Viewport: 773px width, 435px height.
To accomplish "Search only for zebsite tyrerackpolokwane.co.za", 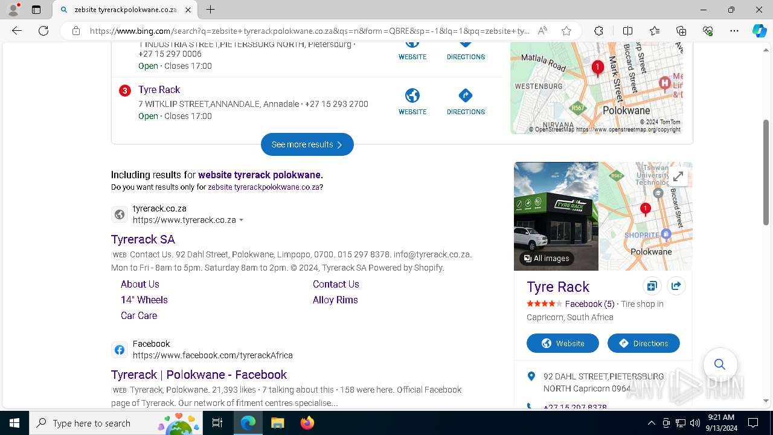I will click(x=263, y=187).
